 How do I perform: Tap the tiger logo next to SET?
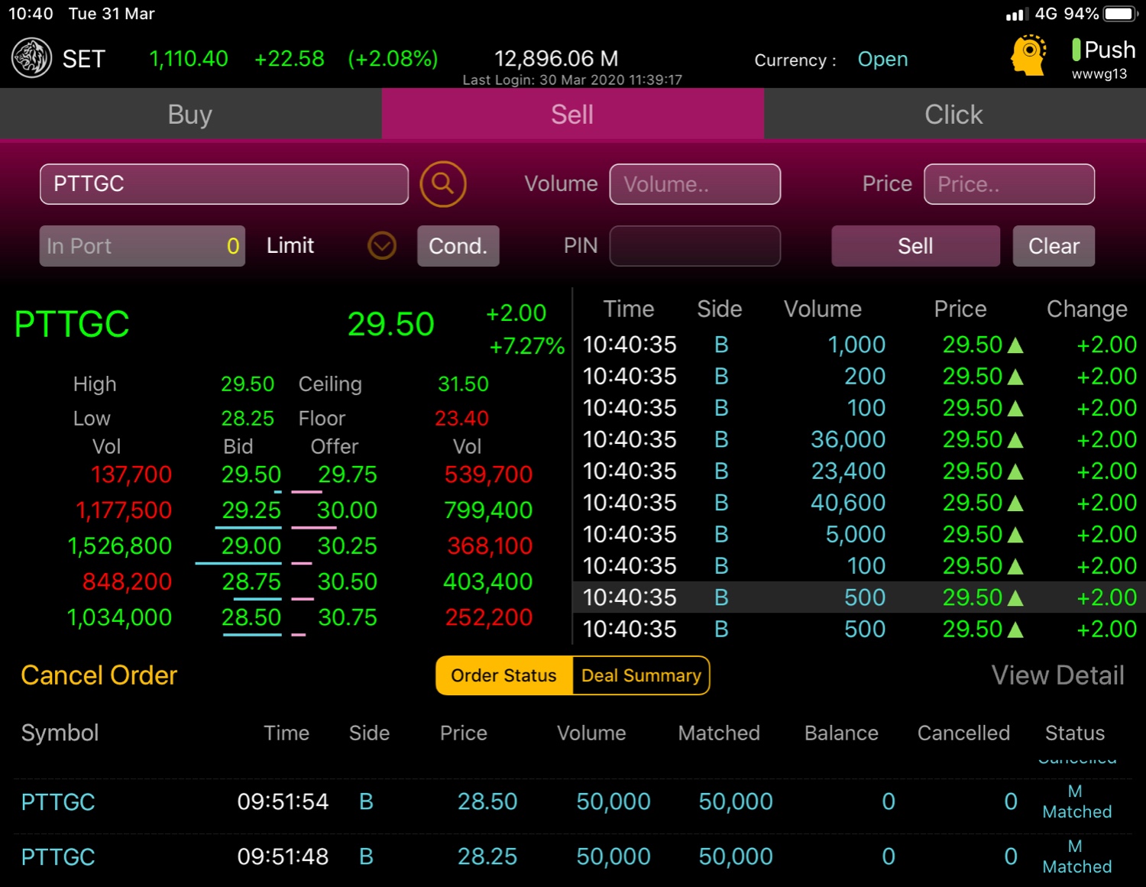(x=31, y=59)
